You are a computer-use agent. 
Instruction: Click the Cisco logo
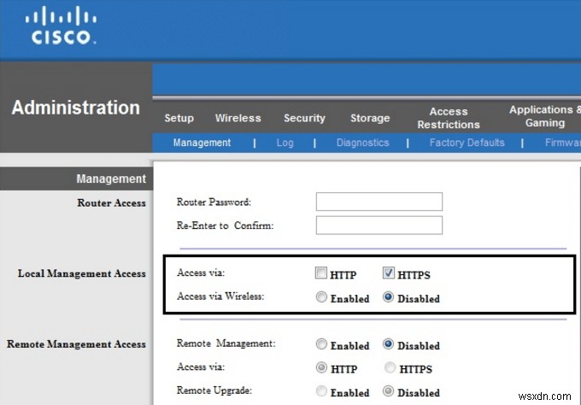coord(63,26)
